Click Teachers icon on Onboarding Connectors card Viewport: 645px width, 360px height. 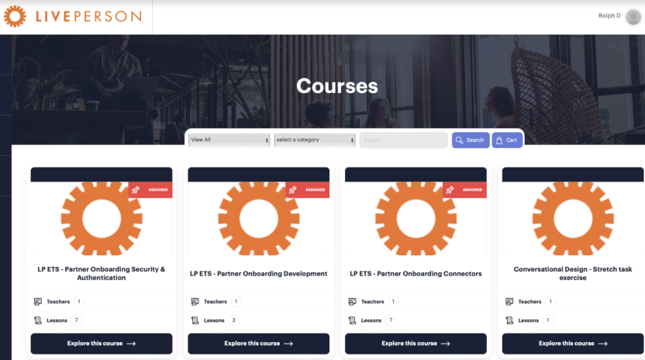(x=352, y=302)
